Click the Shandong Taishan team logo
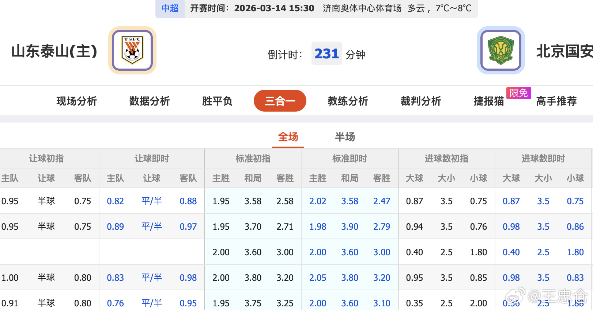 pyautogui.click(x=132, y=50)
